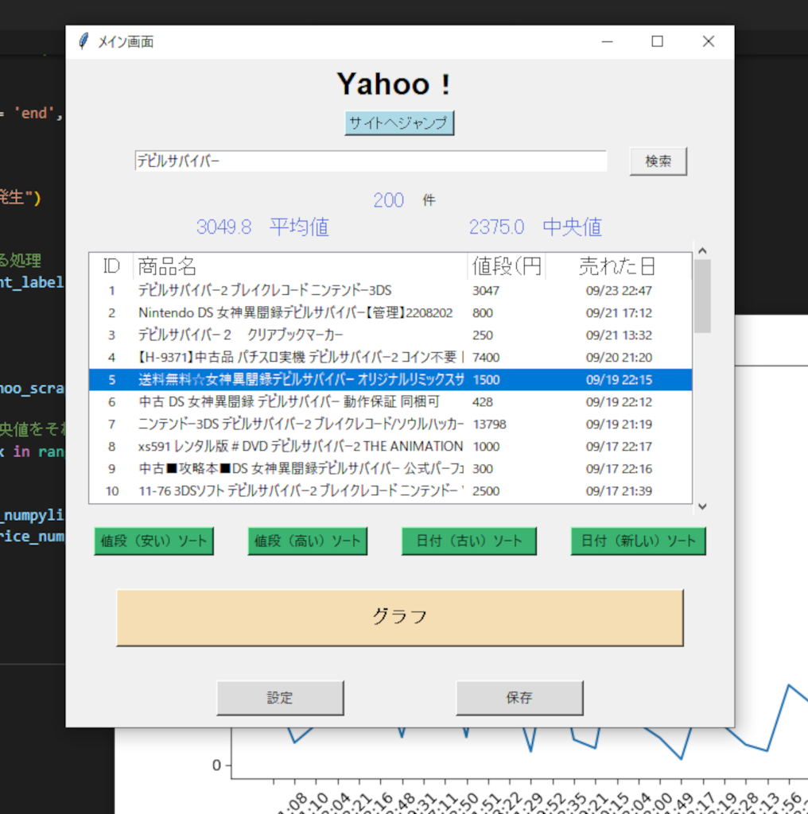The width and height of the screenshot is (808, 814).
Task: Click the list scrollbar down arrow
Action: point(702,506)
